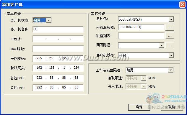The height and width of the screenshot is (115, 187).
Task: Click the 磁盘列表 input field
Action: point(141,36)
